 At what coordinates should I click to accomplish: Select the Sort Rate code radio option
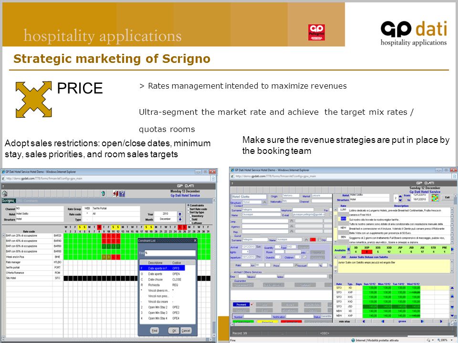click(188, 209)
